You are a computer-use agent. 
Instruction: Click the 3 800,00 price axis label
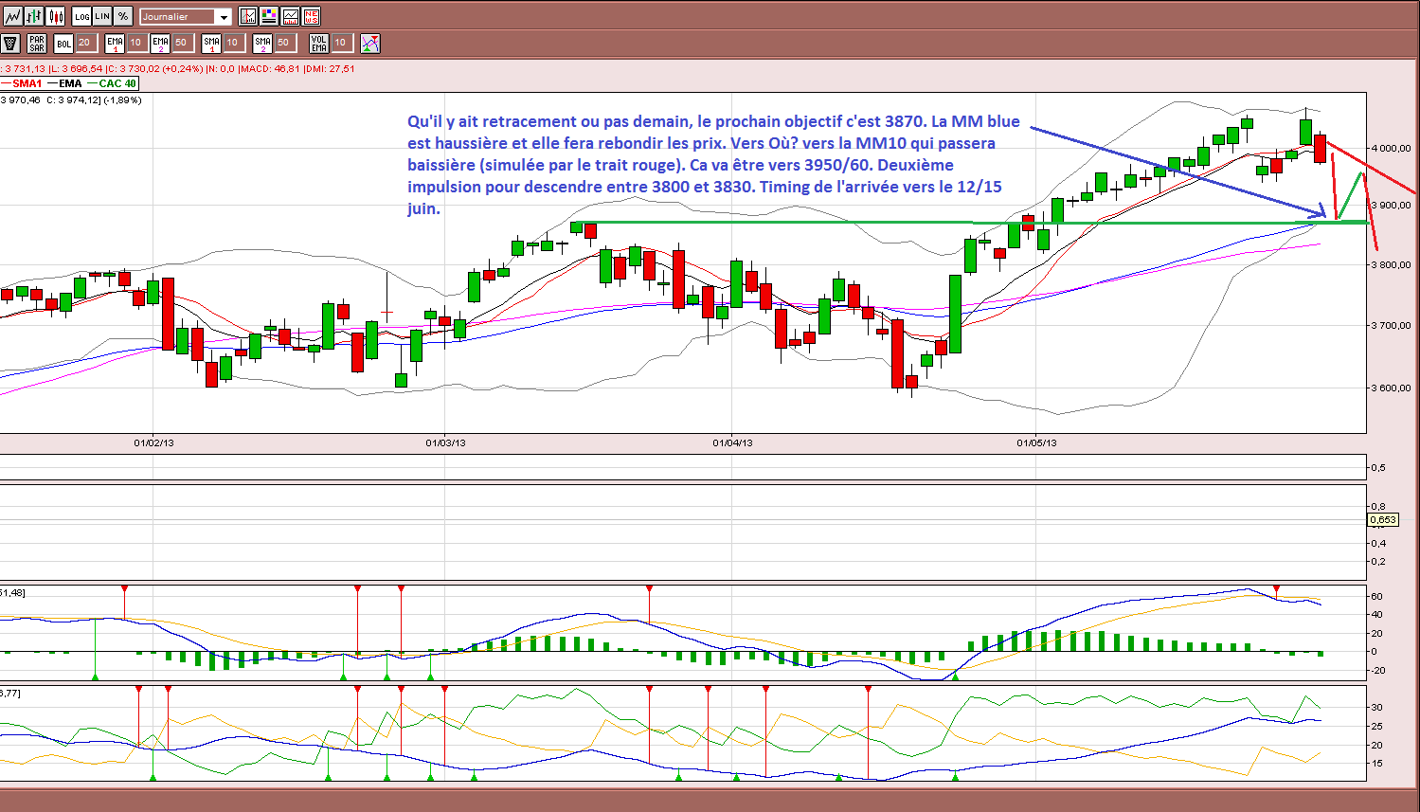1391,264
